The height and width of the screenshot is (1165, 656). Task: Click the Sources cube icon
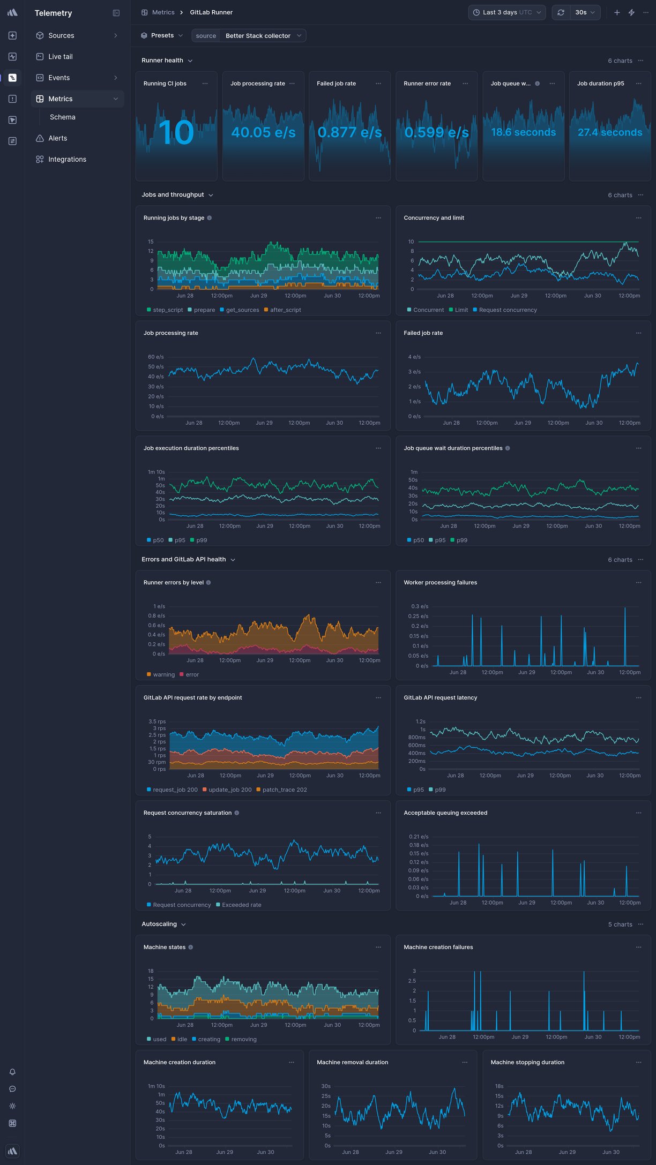pos(40,35)
